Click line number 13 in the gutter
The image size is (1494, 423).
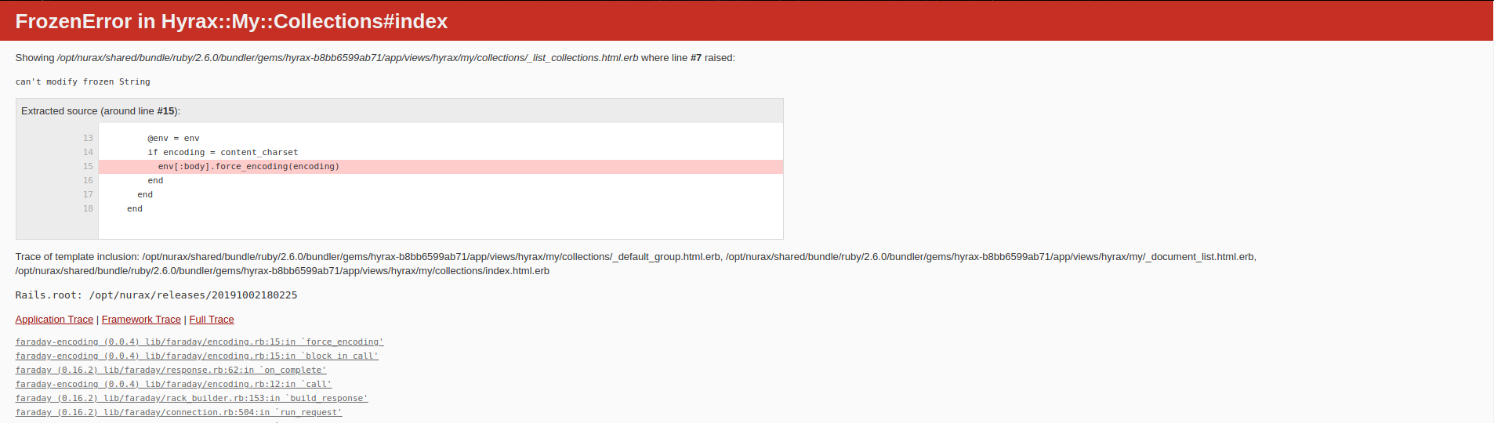(x=88, y=139)
